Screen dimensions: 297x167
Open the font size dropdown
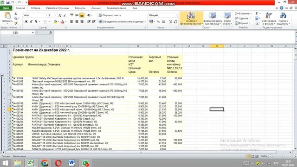tap(56, 15)
